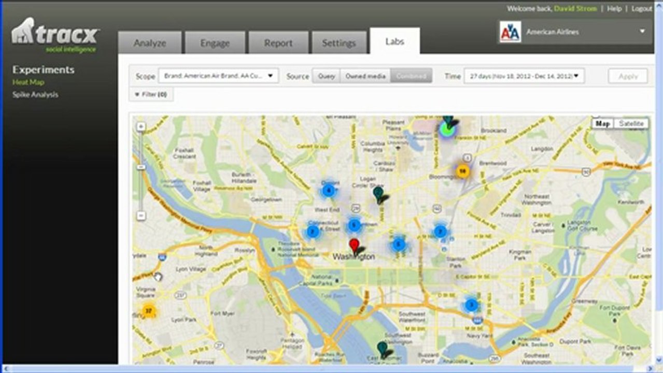
Task: Open the Engage tab
Action: point(215,43)
